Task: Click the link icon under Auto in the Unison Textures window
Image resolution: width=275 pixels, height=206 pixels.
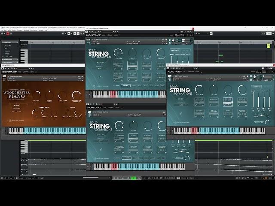Action: (x=181, y=113)
